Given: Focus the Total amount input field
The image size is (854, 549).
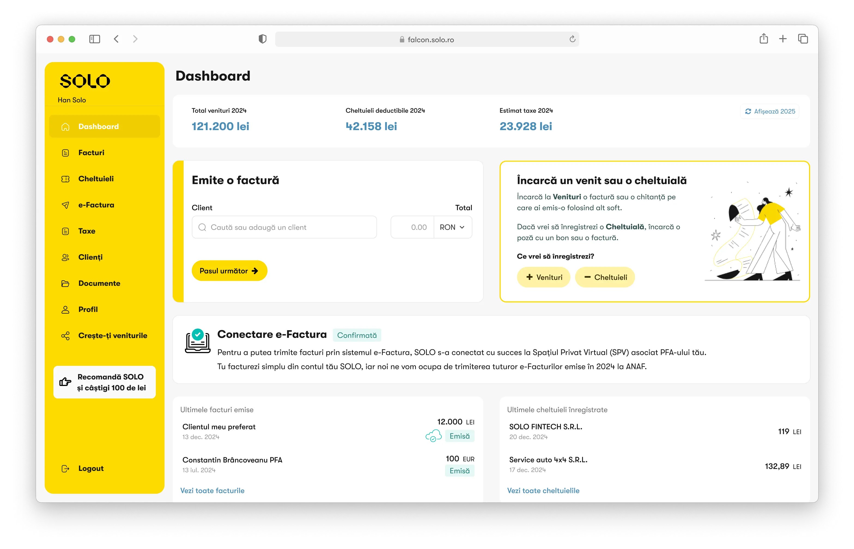Looking at the screenshot, I should tap(412, 227).
